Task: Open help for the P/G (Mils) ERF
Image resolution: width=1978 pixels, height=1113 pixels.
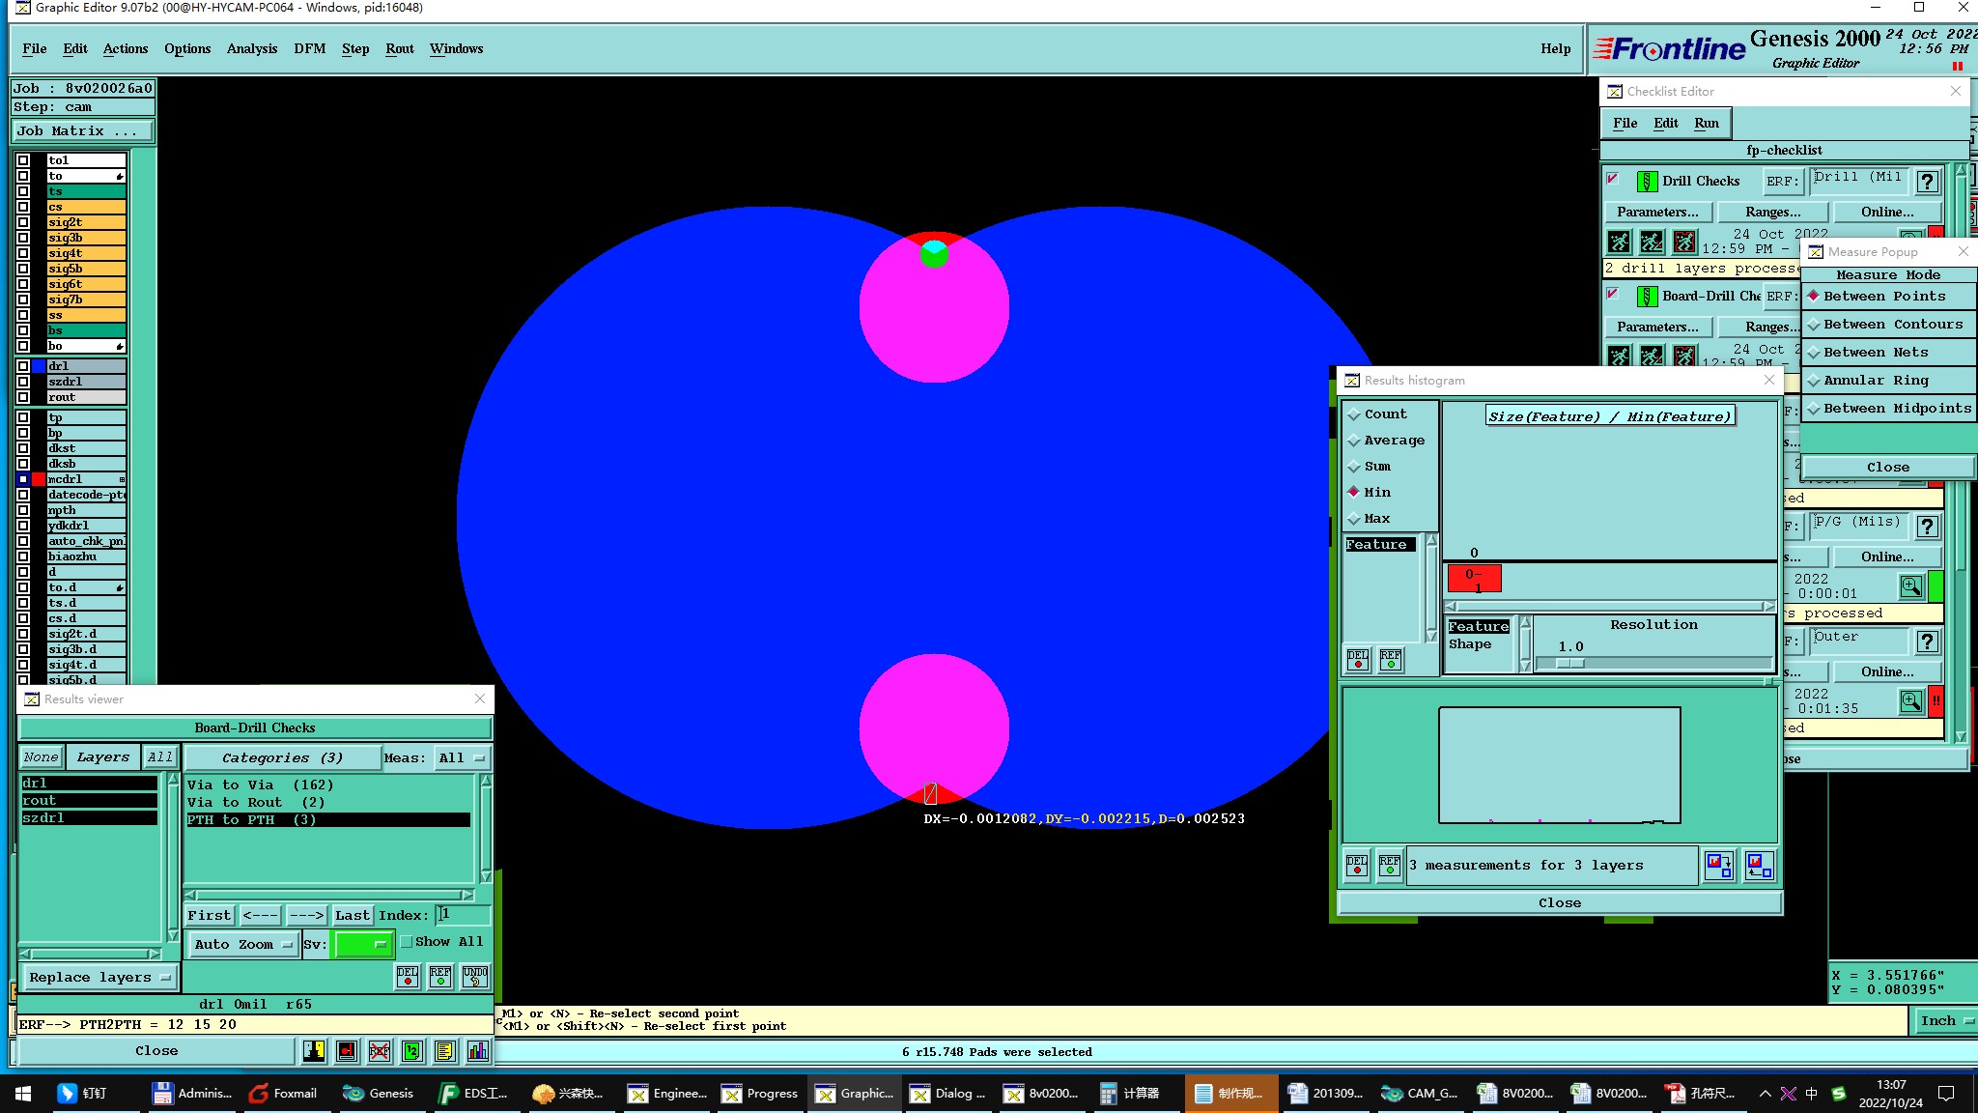Action: tap(1927, 527)
